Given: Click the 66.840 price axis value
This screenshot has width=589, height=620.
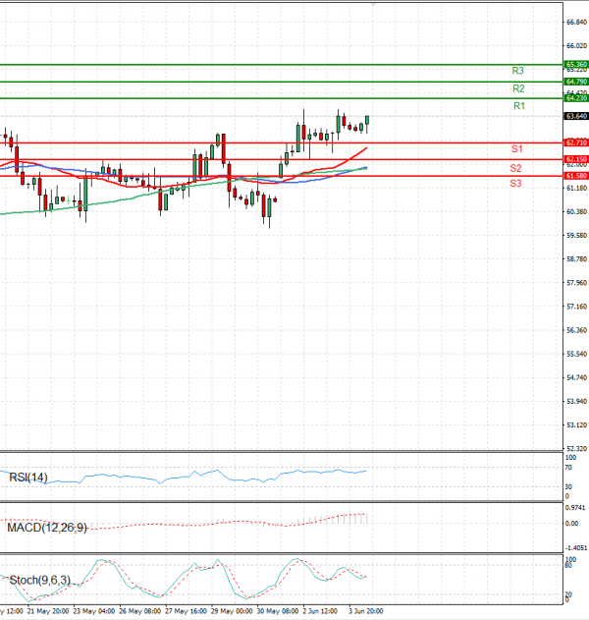Looking at the screenshot, I should click(577, 23).
